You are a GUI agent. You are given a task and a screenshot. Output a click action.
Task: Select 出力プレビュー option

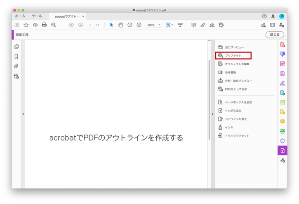point(234,47)
